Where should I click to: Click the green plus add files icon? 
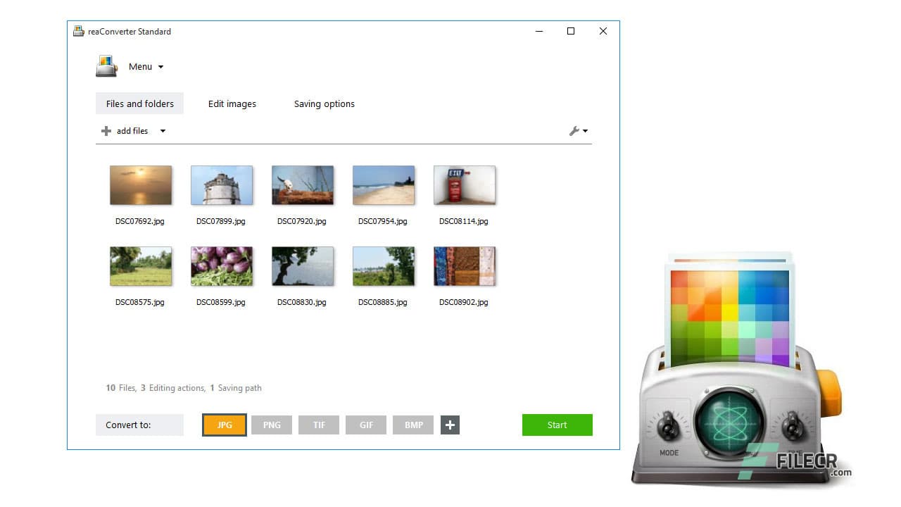tap(106, 131)
